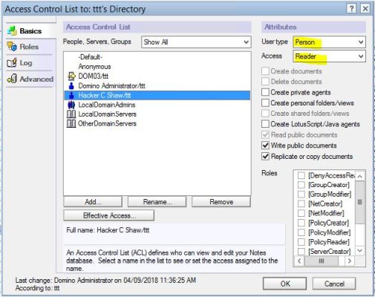Click the roles list down scroll arrow
Viewport: 375px width, 297px height.
pos(360,251)
